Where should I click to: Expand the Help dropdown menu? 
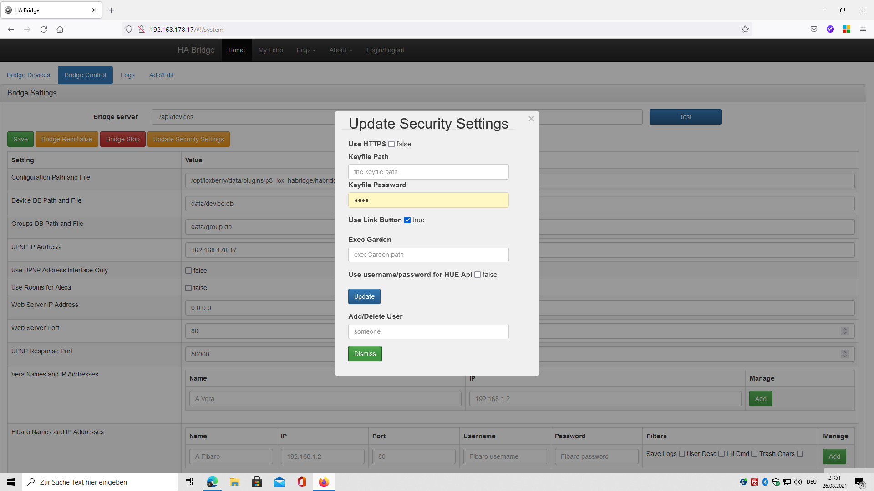click(x=306, y=50)
